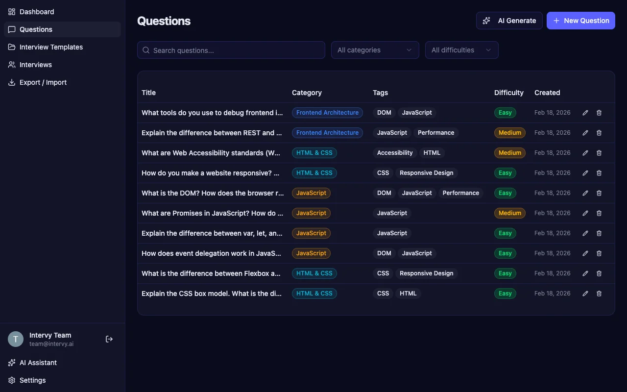Click the AI Generate button
This screenshot has width=627, height=392.
tap(509, 21)
